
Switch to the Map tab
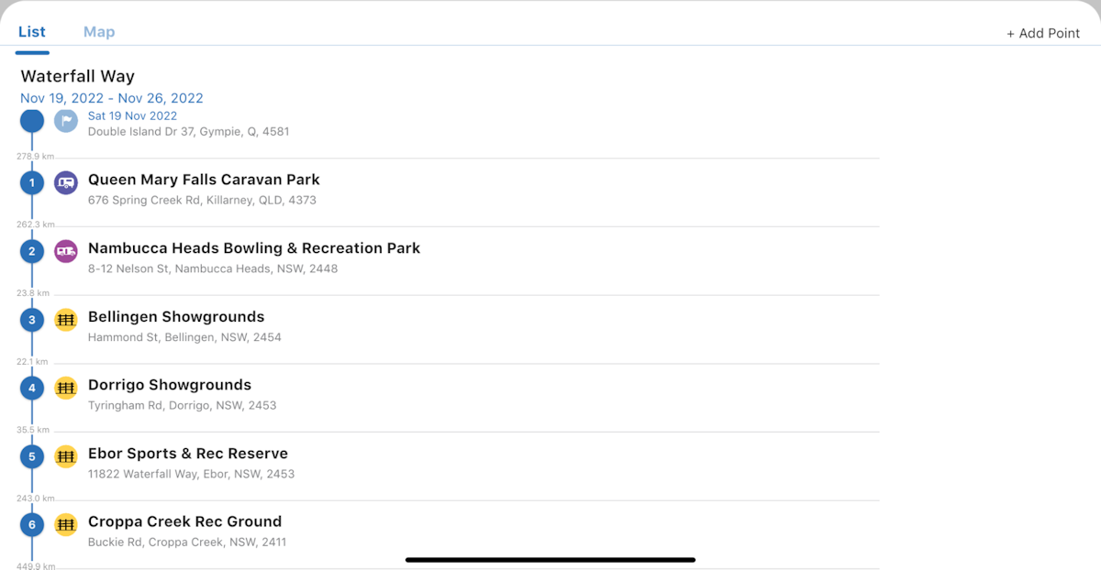99,32
